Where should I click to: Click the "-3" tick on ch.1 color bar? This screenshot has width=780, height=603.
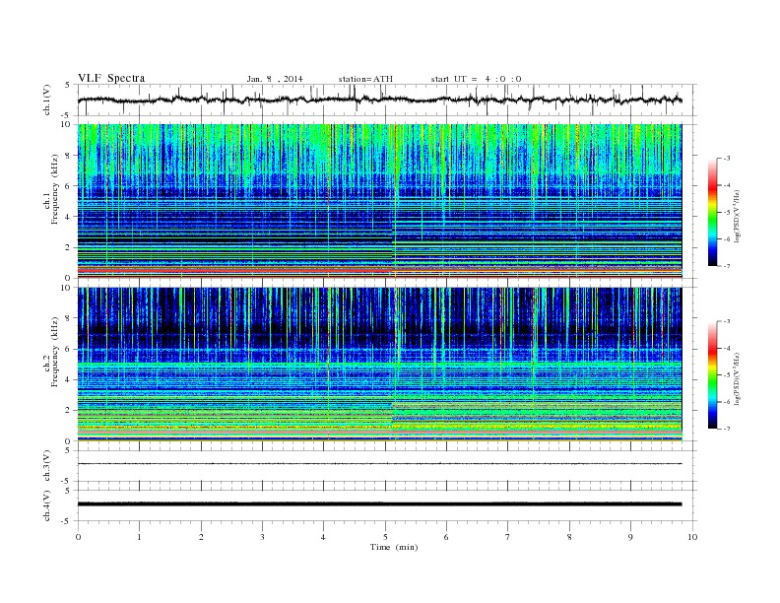(727, 159)
